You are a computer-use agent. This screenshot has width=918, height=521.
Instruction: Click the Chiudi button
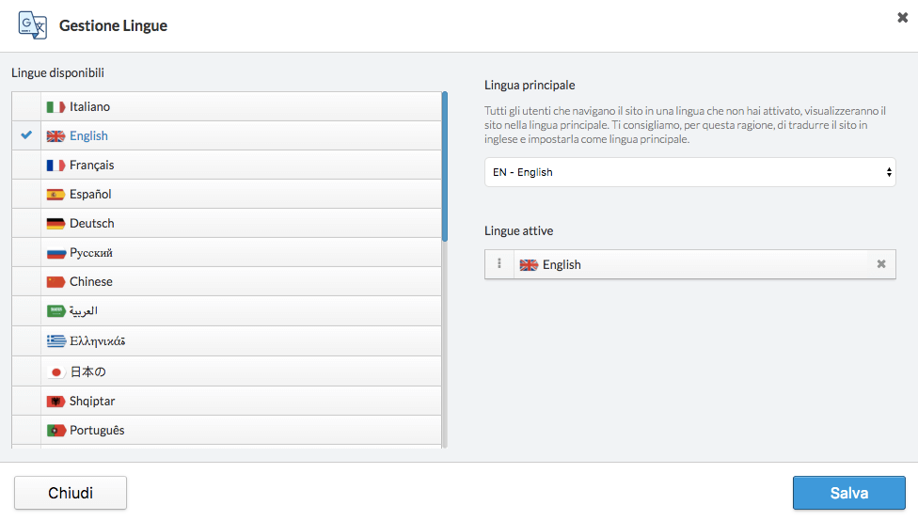point(71,493)
